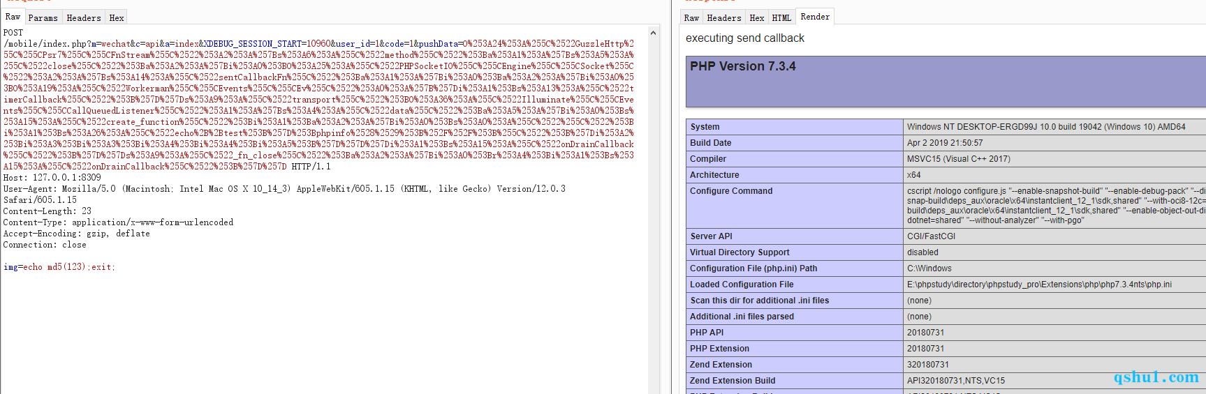Click the request scrollbar up arrow
The width and height of the screenshot is (1206, 394).
click(x=653, y=33)
